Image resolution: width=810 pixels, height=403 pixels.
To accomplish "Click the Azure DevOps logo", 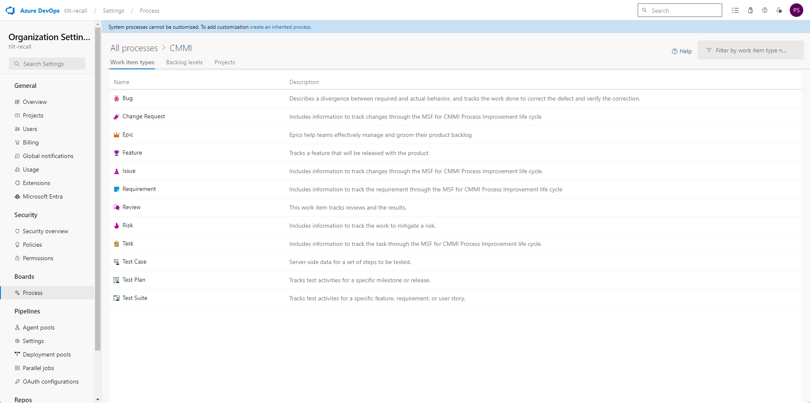I will point(10,10).
